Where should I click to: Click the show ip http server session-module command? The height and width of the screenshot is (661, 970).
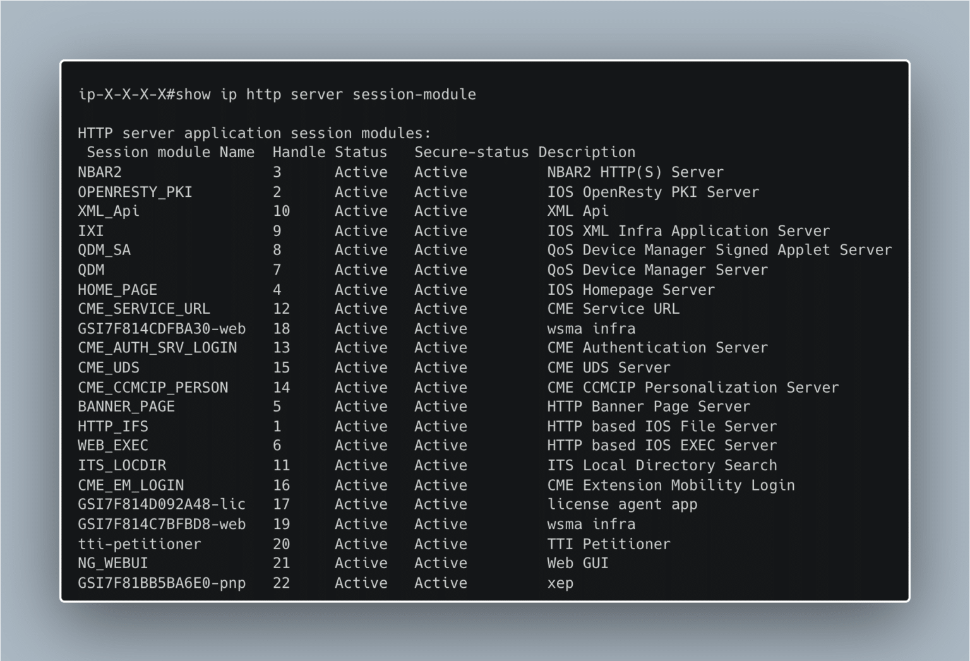point(325,94)
